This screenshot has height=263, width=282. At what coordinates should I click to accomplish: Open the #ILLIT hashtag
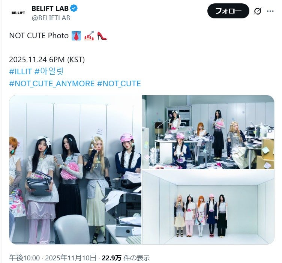coord(21,72)
